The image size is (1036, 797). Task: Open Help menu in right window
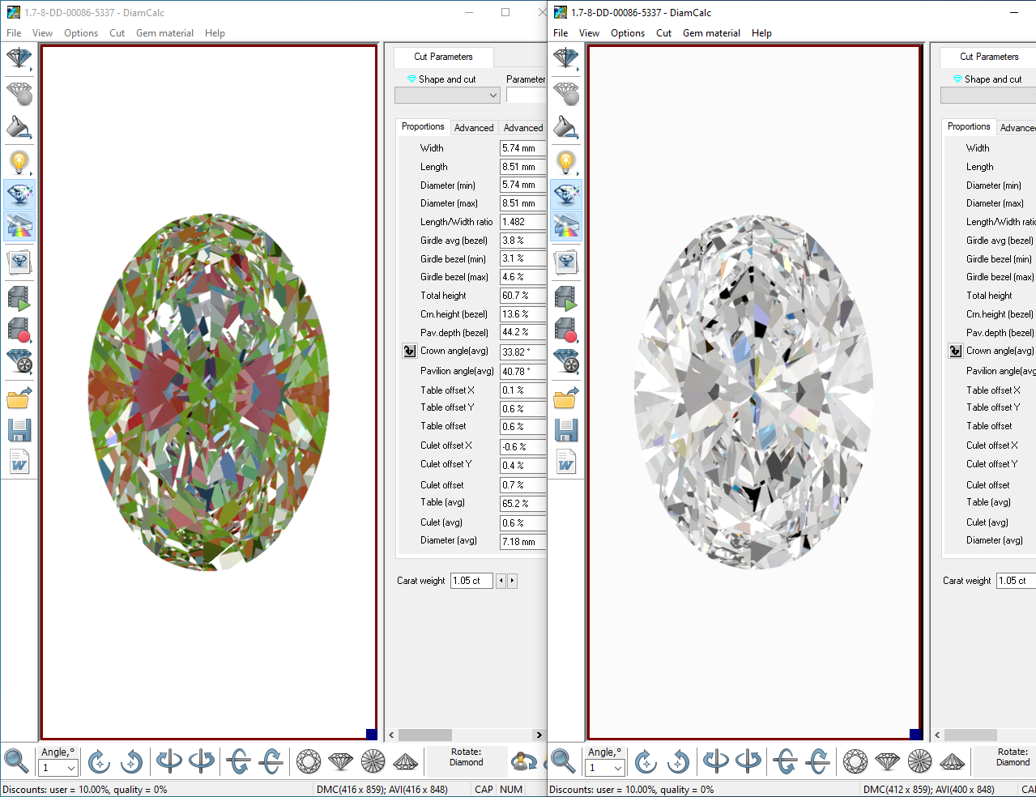[x=761, y=33]
